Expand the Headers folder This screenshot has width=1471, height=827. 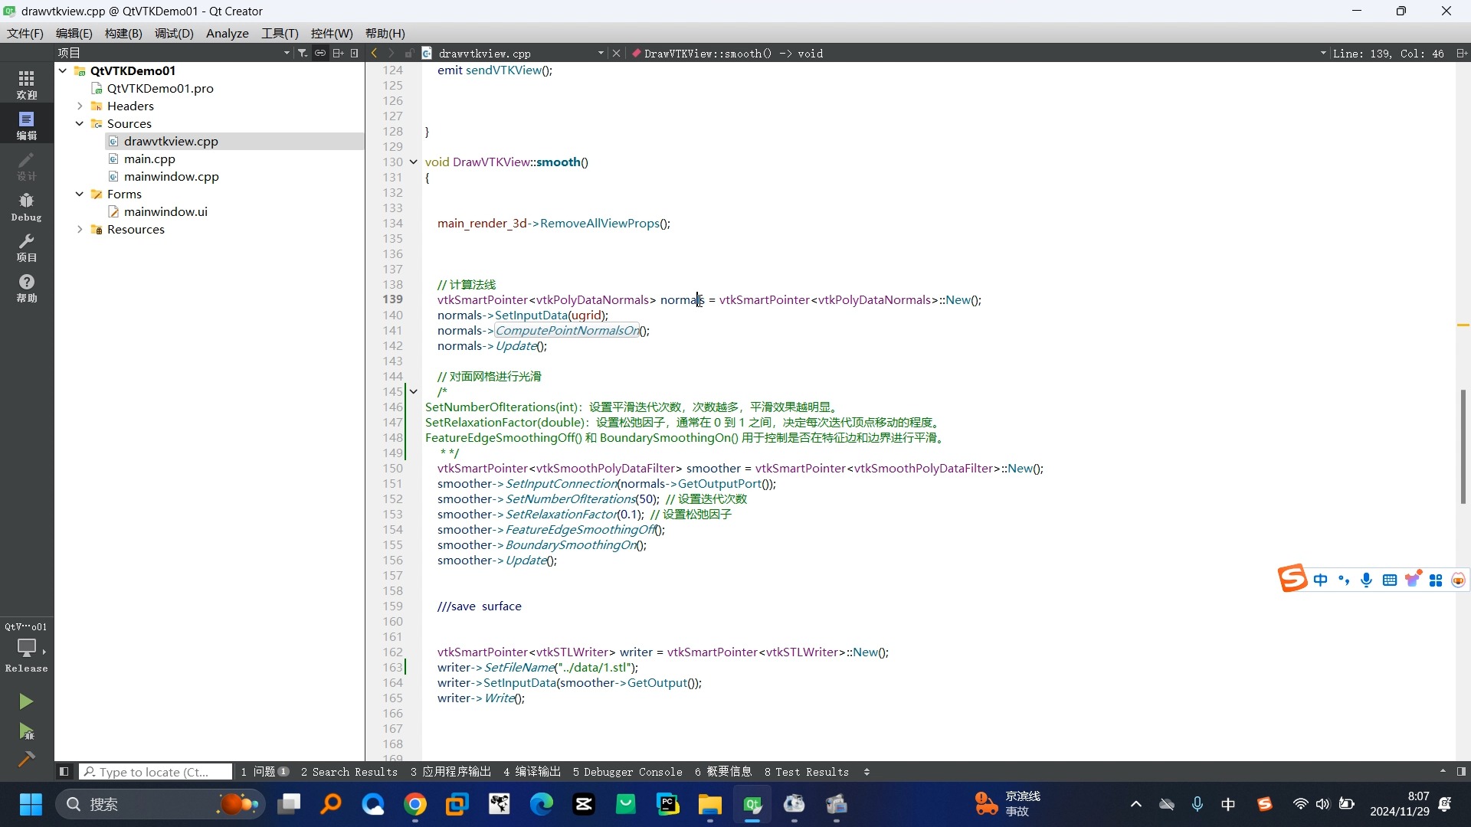pos(80,106)
